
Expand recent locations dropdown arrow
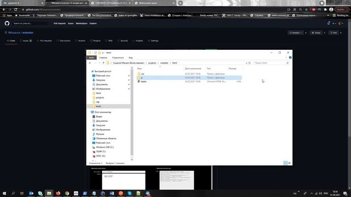tap(100, 63)
